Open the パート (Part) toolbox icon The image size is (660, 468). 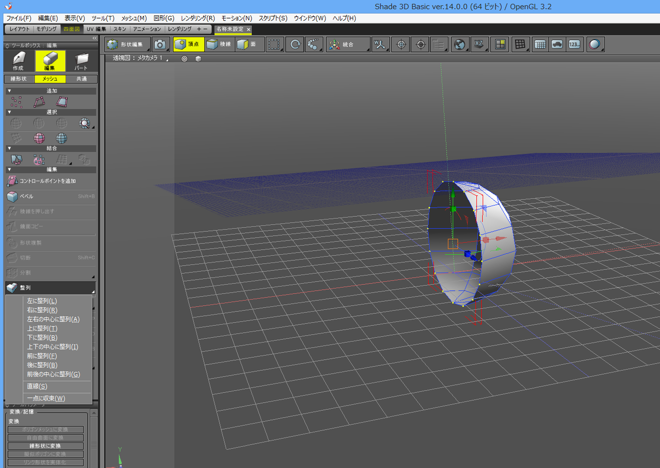81,61
